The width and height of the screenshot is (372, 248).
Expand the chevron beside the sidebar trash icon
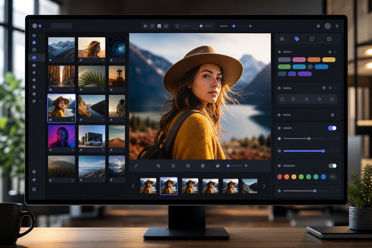(x=40, y=101)
